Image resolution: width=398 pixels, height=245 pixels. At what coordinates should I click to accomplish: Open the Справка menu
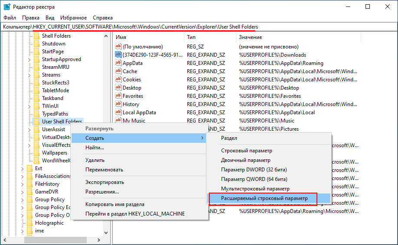click(103, 18)
